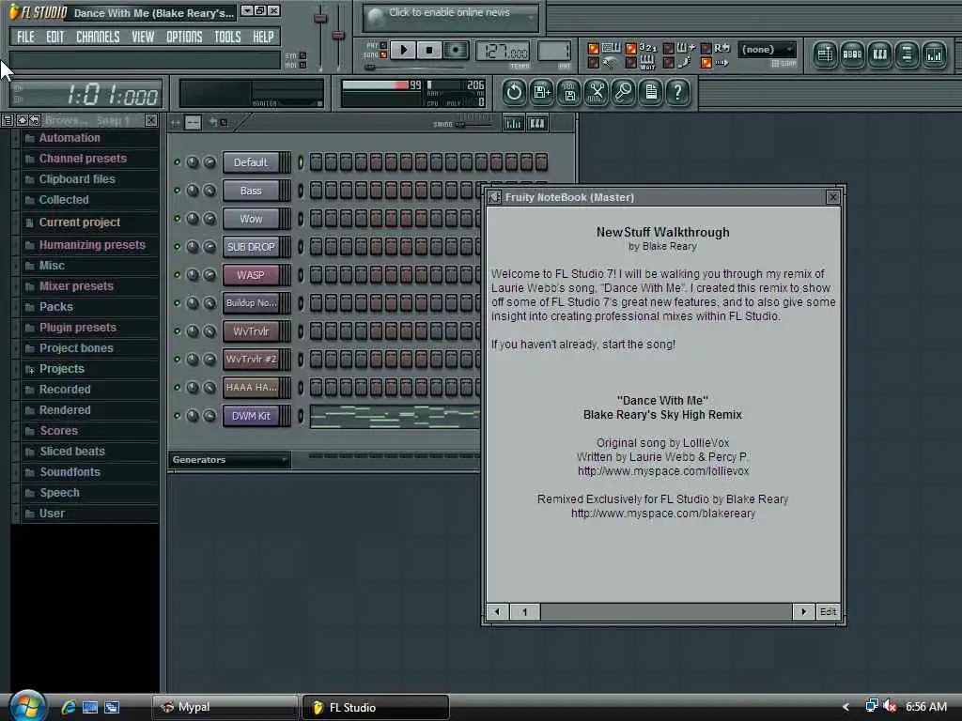Screen dimensions: 962x721
Task: Toggle mute light on DWM Kit channel
Action: [x=178, y=416]
